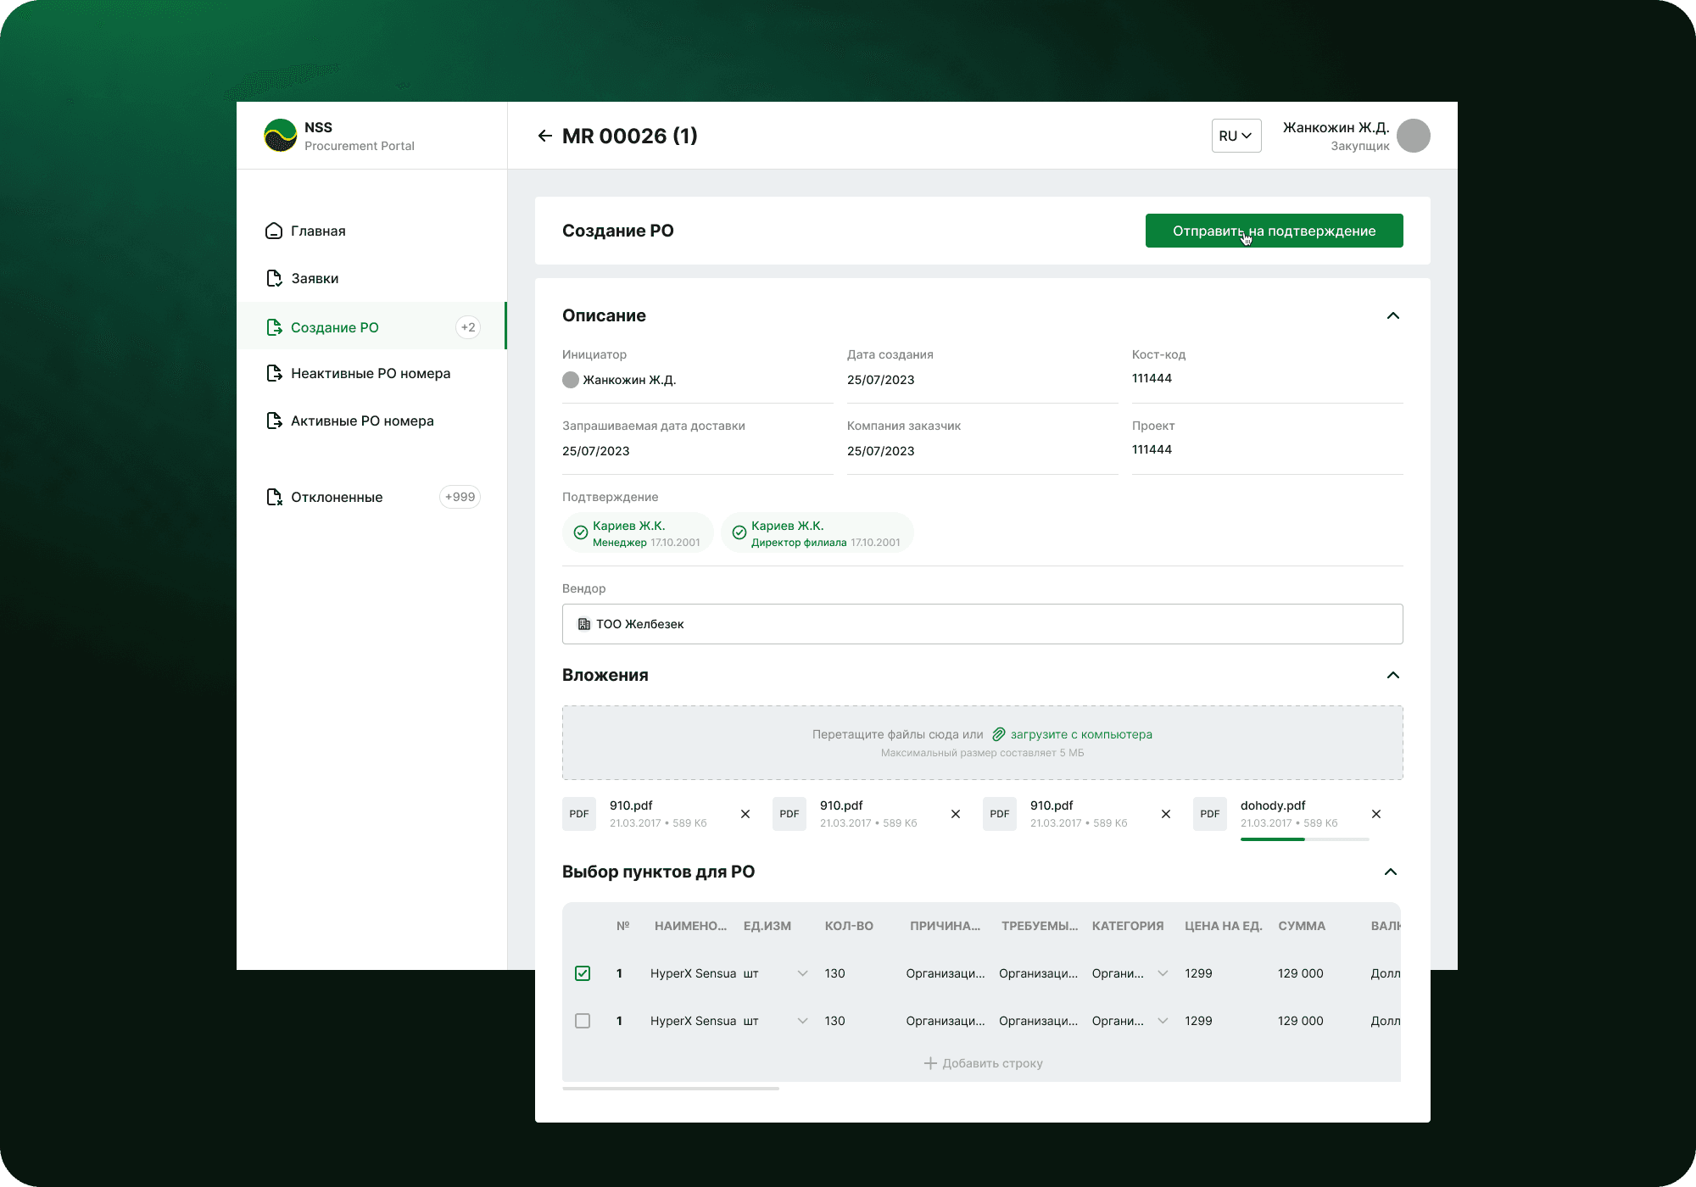This screenshot has width=1696, height=1187.
Task: Remove the dohody.pdf attachment
Action: click(x=1376, y=814)
